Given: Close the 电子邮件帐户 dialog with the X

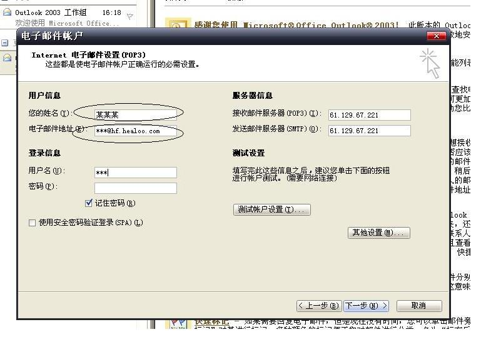Looking at the screenshot, I should click(436, 36).
